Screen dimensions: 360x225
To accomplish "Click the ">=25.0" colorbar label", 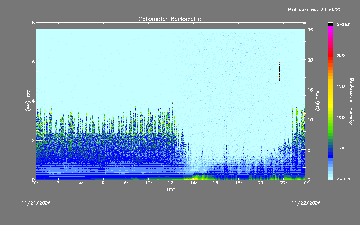I will [x=343, y=25].
